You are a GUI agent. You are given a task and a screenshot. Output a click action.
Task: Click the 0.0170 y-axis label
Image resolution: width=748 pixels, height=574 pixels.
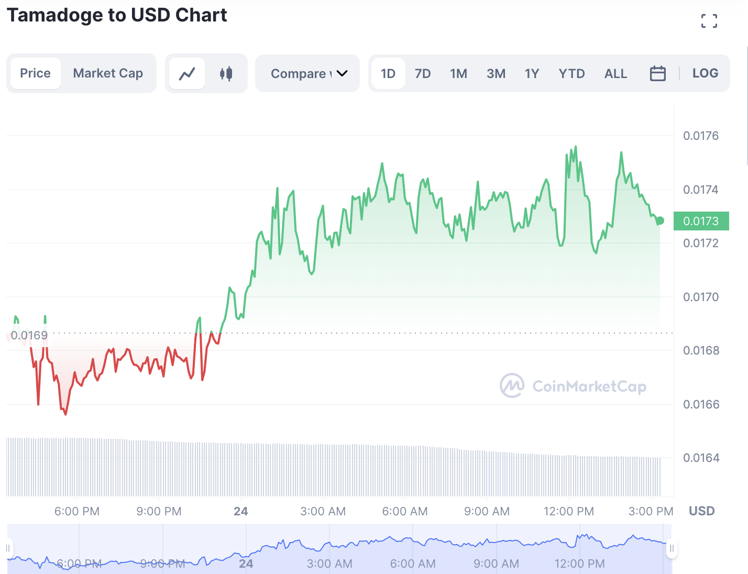click(x=701, y=297)
